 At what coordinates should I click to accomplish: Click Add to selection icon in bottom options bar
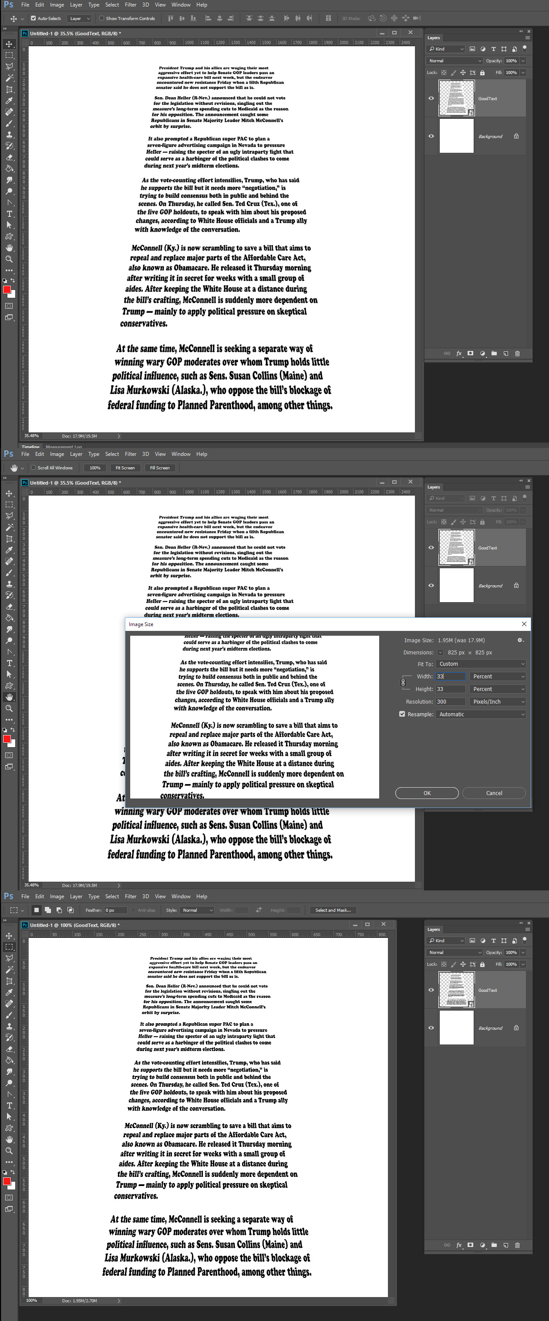pyautogui.click(x=47, y=910)
